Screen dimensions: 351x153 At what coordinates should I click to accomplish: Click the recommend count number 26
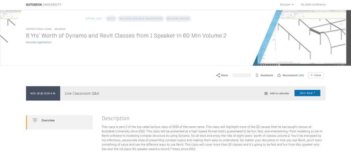click(x=301, y=75)
